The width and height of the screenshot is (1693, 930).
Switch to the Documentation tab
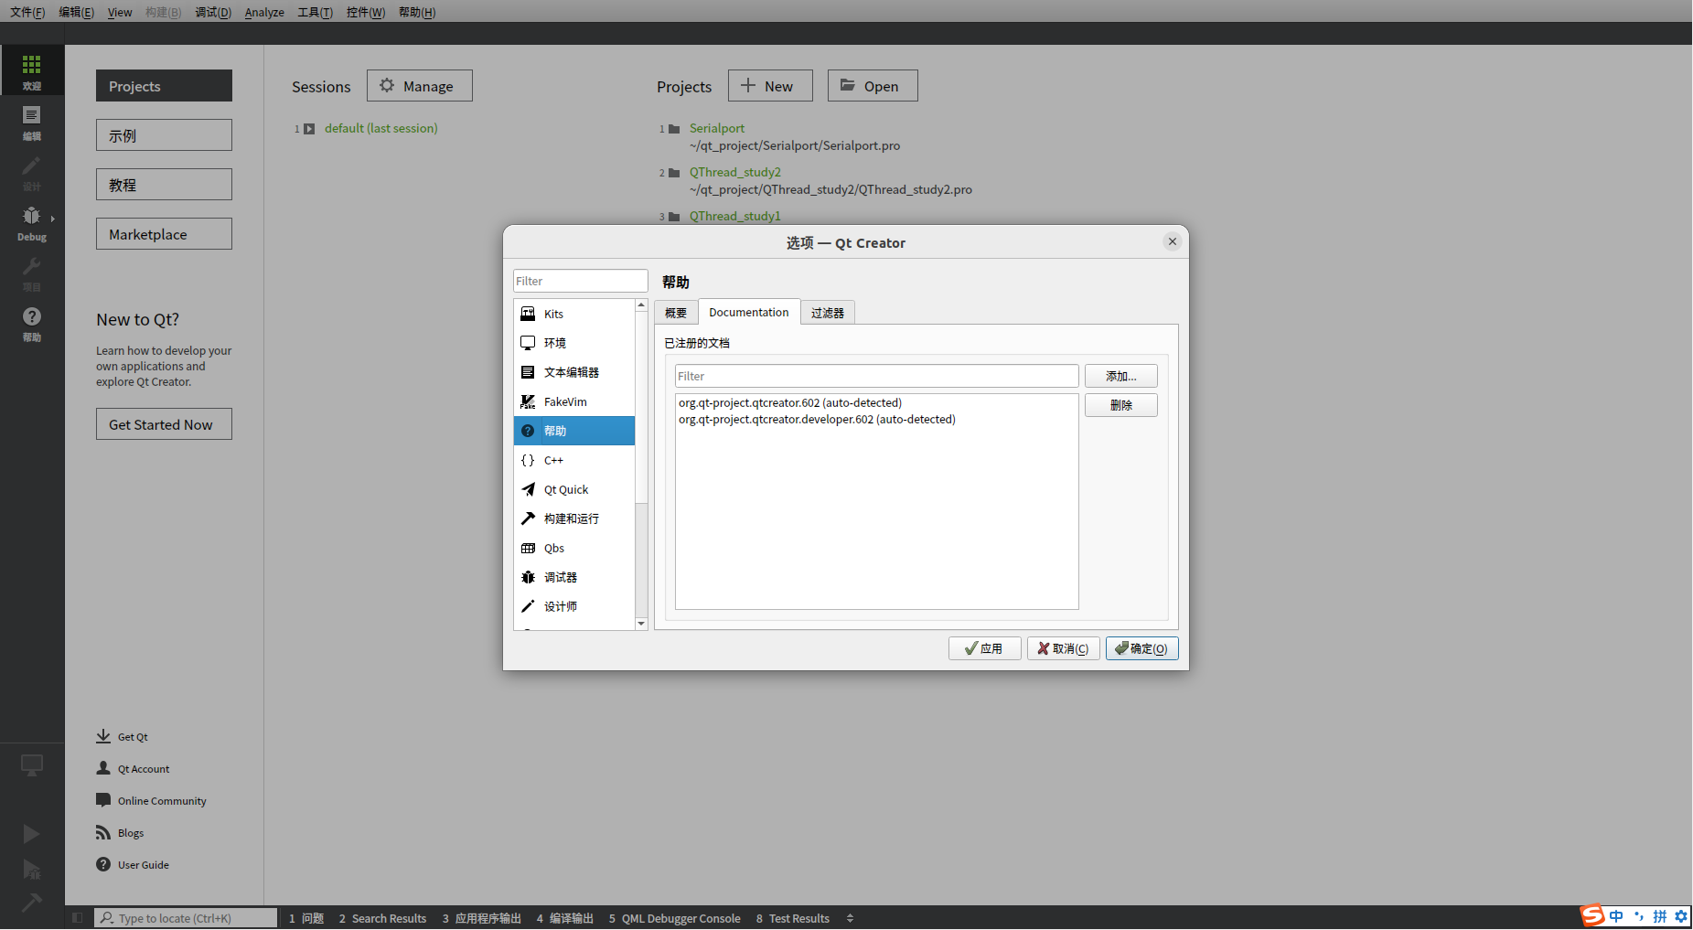(749, 312)
